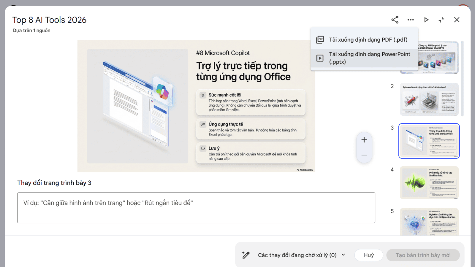
Task: Select slide 5 thumbnail with brain image
Action: coord(429,222)
